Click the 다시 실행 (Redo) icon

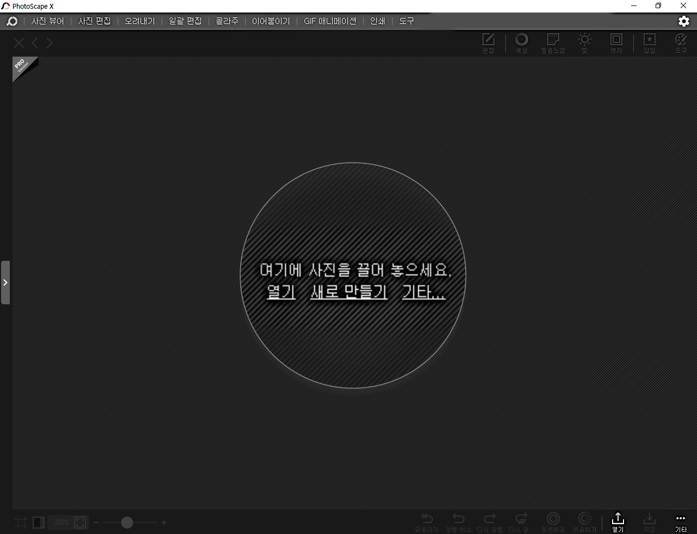(490, 523)
